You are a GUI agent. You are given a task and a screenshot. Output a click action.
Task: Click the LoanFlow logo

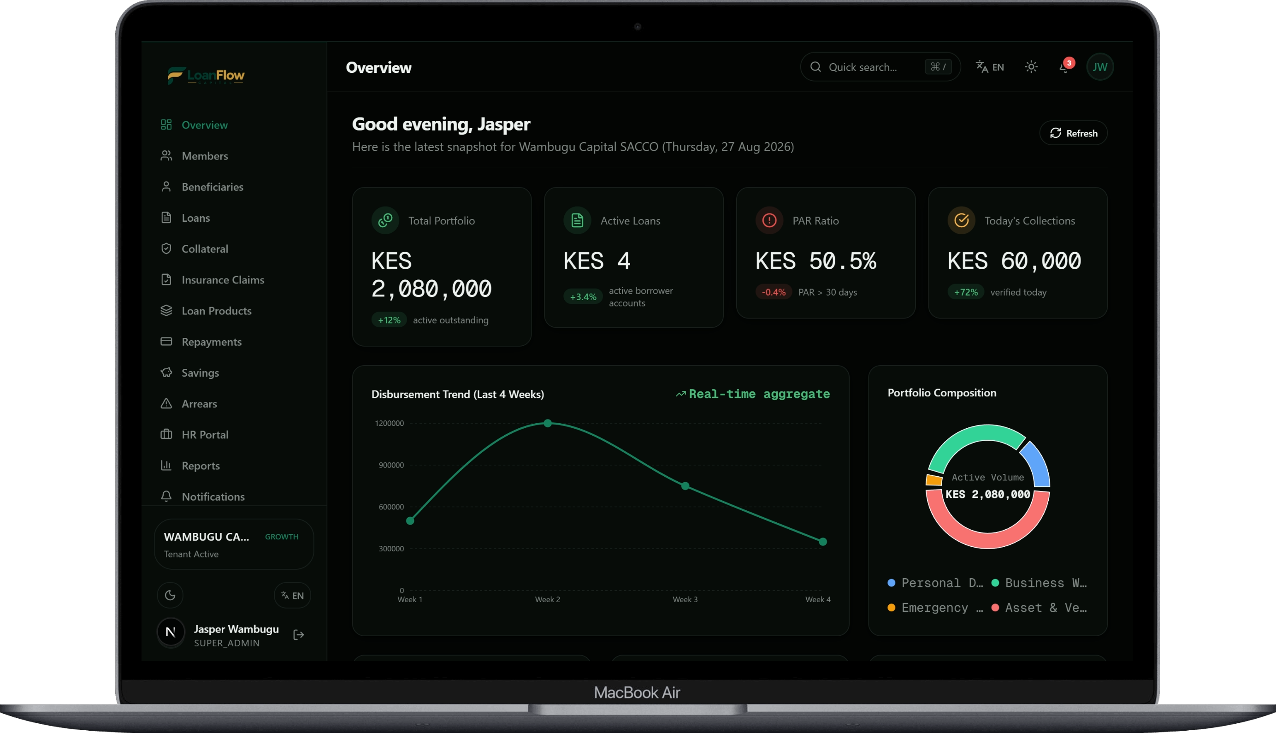pyautogui.click(x=206, y=76)
